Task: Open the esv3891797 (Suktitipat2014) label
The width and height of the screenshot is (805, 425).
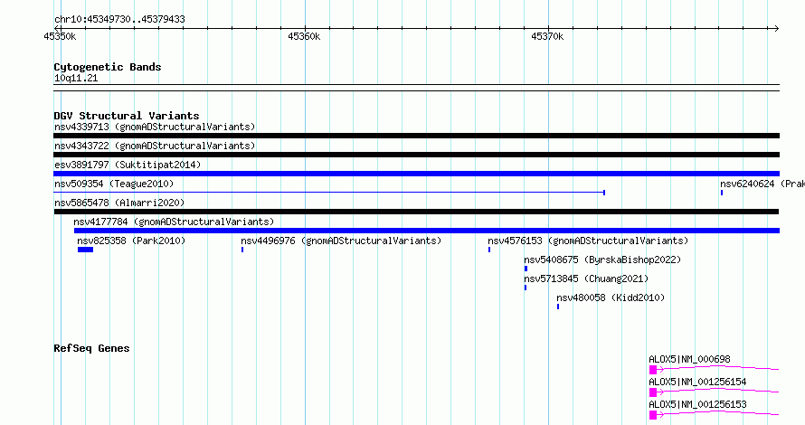Action: (128, 165)
